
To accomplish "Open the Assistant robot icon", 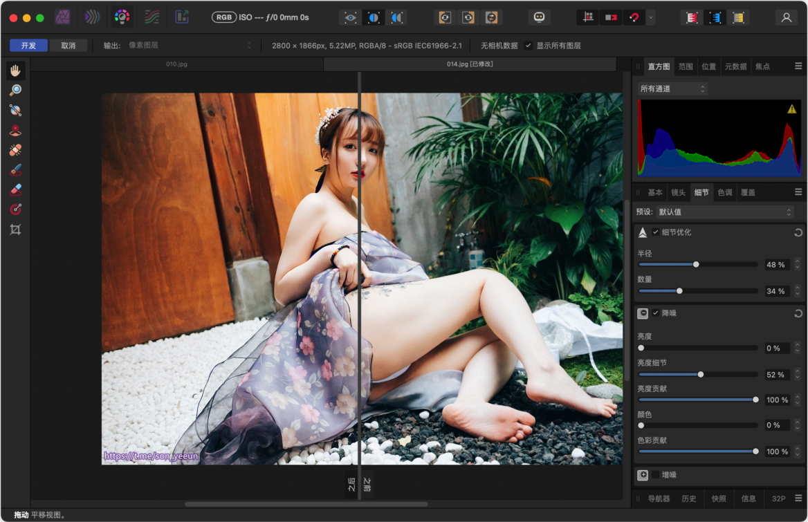I will pos(539,17).
